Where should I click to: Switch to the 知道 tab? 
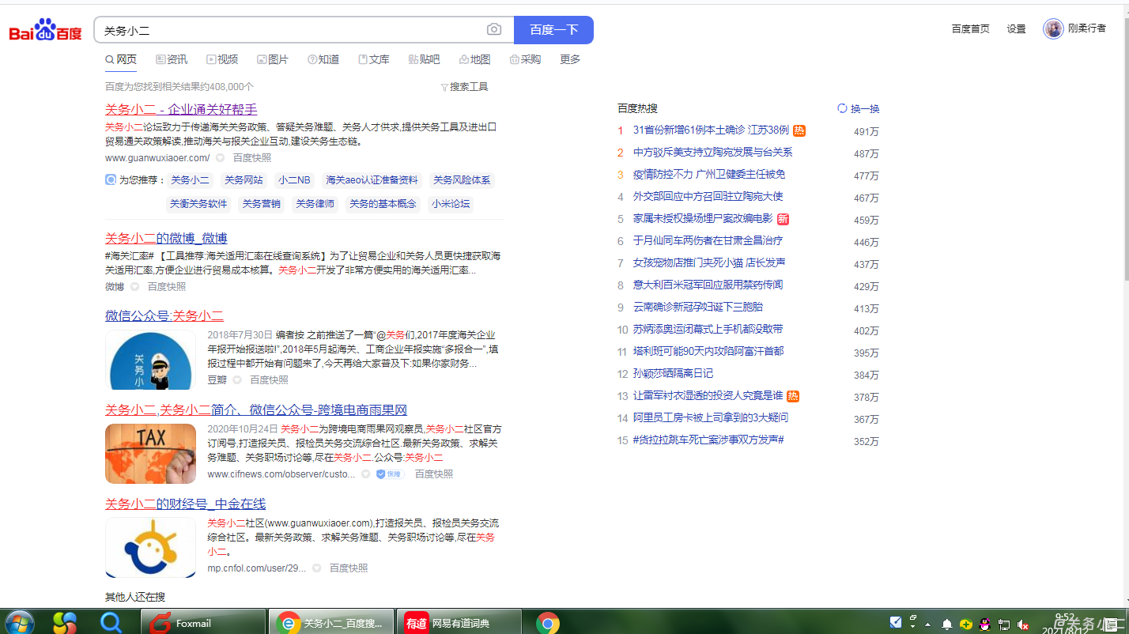click(323, 59)
